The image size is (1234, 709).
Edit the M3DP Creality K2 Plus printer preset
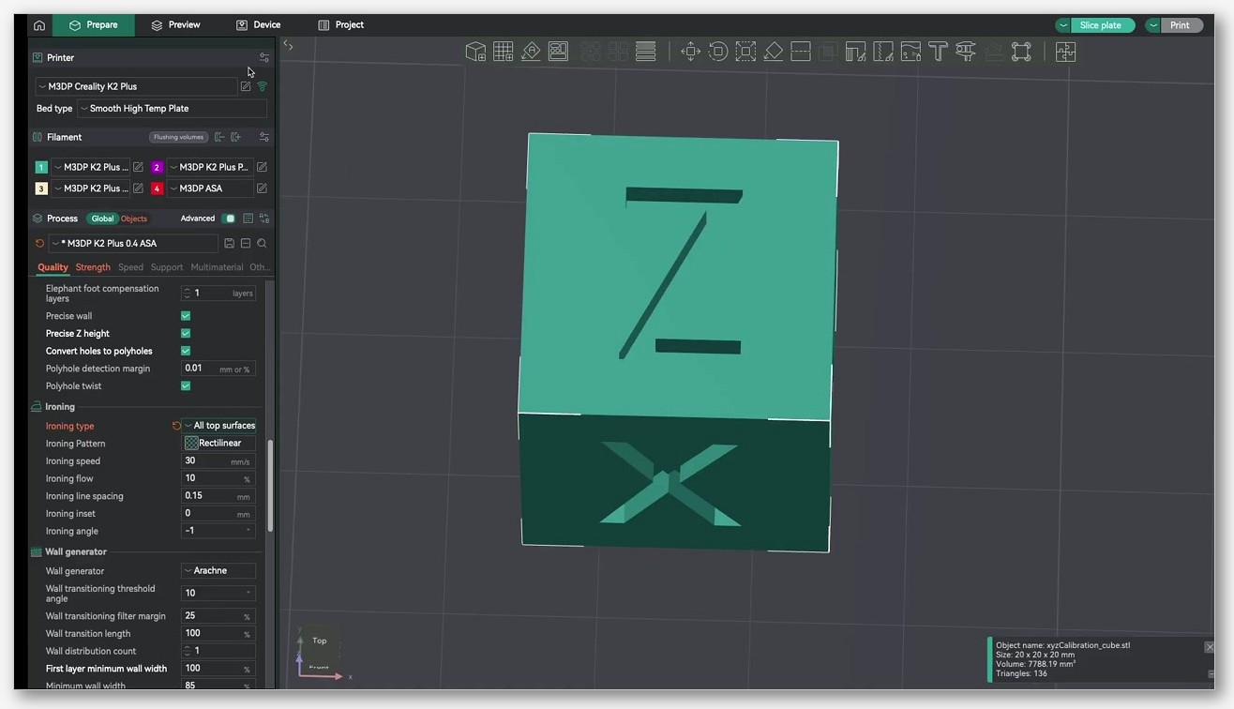pos(246,86)
